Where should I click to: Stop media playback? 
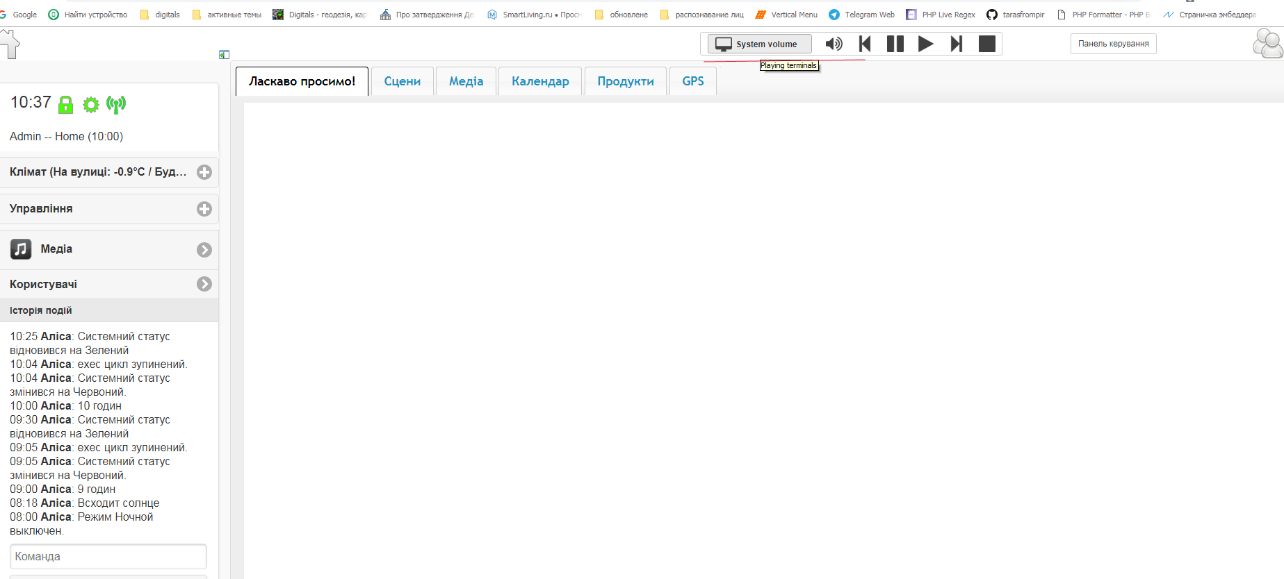(x=987, y=44)
